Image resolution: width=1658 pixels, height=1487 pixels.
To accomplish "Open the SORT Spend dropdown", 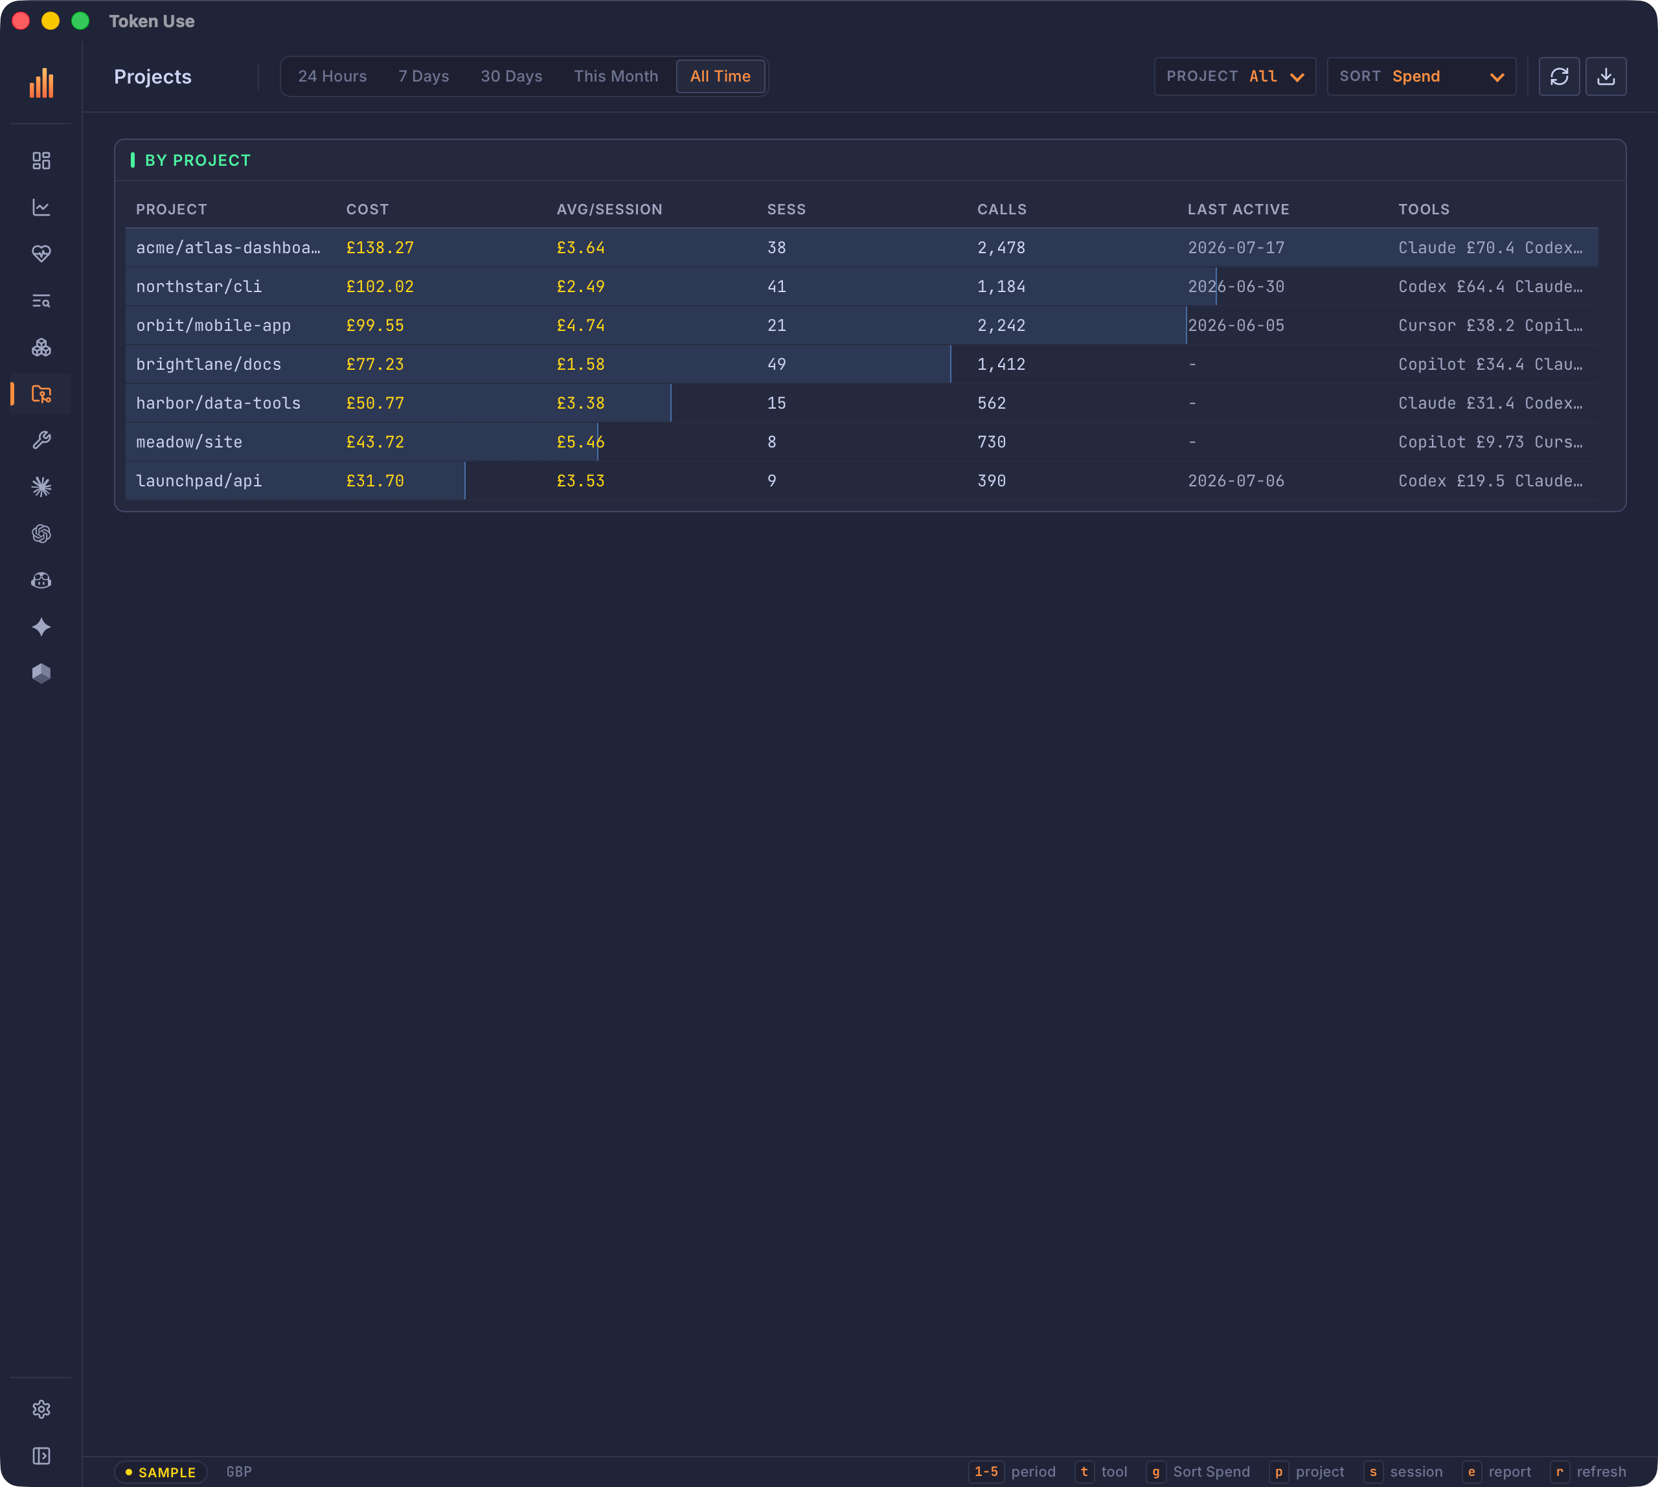I will click(x=1421, y=76).
